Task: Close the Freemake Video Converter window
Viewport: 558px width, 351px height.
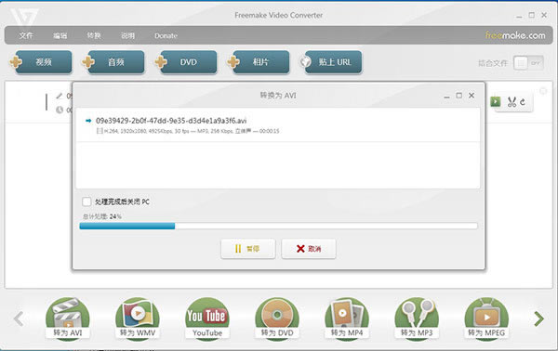Action: (x=544, y=15)
